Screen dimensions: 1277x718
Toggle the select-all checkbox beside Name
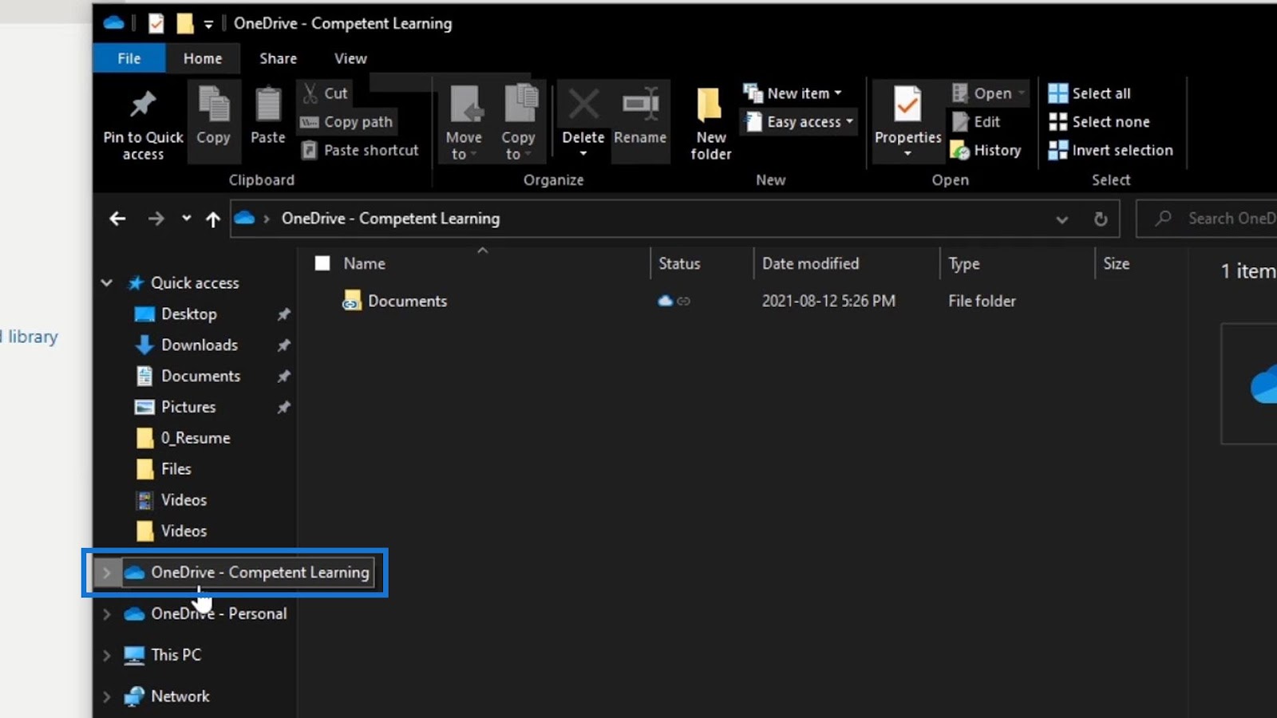322,263
